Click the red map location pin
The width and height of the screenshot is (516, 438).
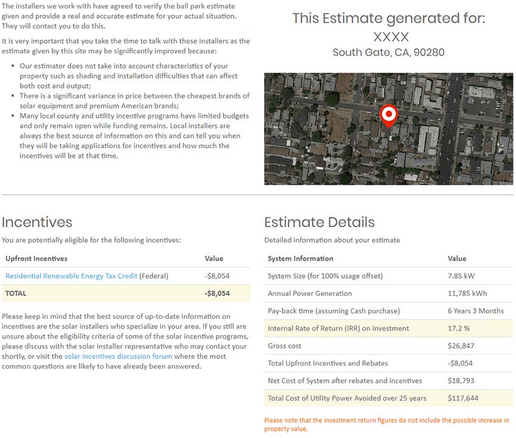[x=389, y=115]
